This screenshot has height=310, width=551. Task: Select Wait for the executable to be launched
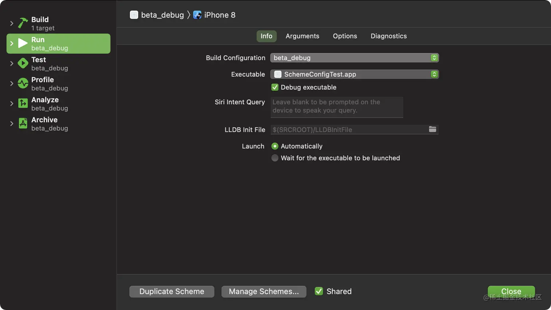tap(275, 158)
